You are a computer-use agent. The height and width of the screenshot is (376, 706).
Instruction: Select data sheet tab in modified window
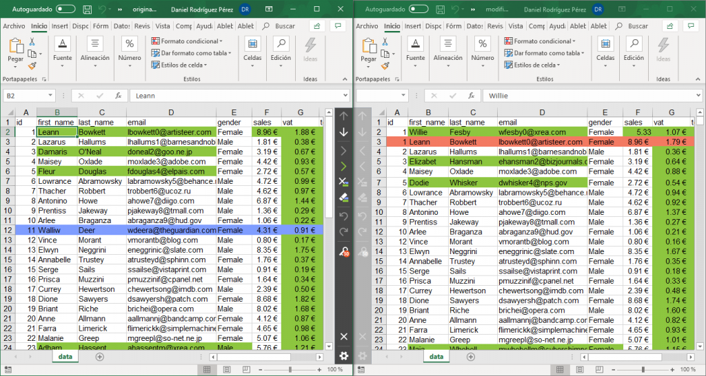click(436, 356)
